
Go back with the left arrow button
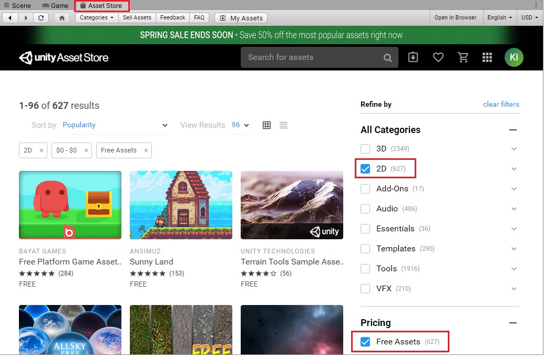pyautogui.click(x=10, y=18)
